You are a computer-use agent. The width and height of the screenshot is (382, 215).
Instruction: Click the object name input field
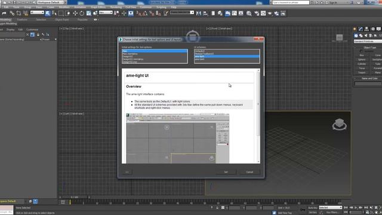pyautogui.click(x=368, y=84)
